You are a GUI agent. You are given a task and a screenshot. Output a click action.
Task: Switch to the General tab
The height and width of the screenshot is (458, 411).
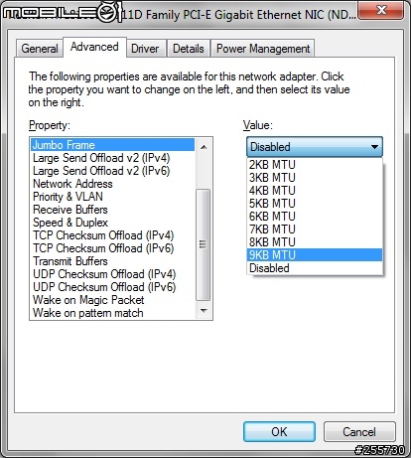pyautogui.click(x=40, y=49)
